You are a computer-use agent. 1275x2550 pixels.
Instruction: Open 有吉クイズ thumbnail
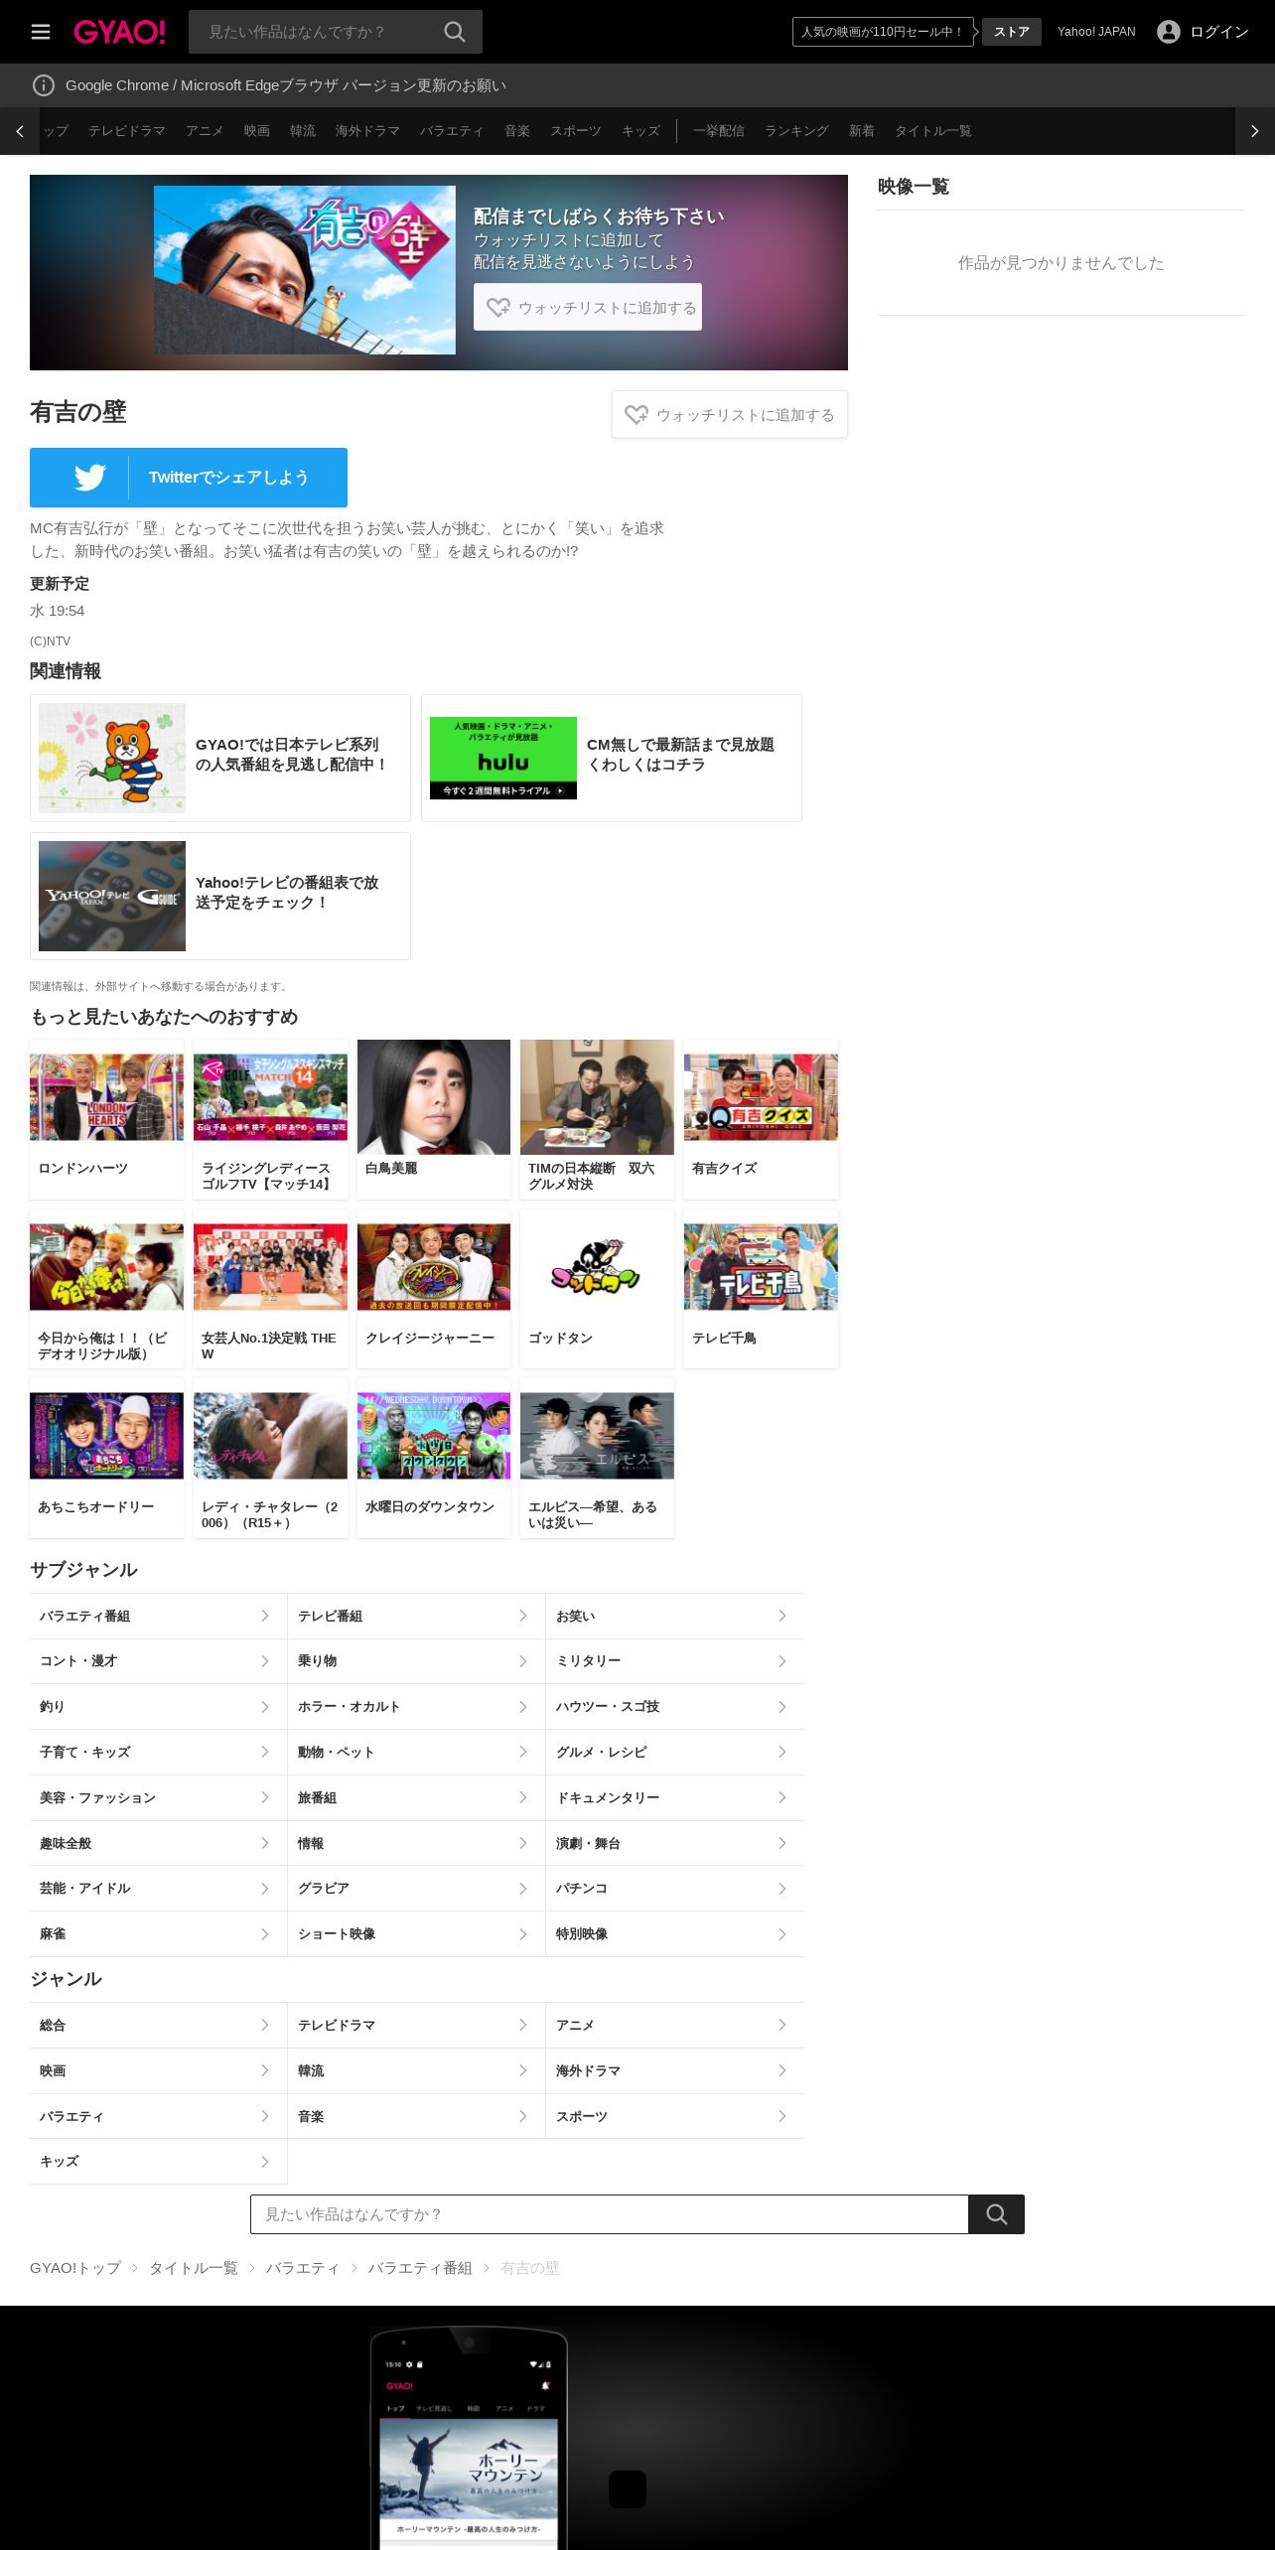point(761,1097)
